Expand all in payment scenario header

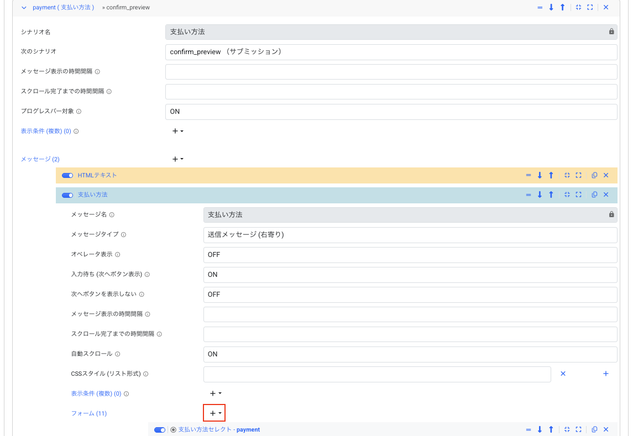590,7
